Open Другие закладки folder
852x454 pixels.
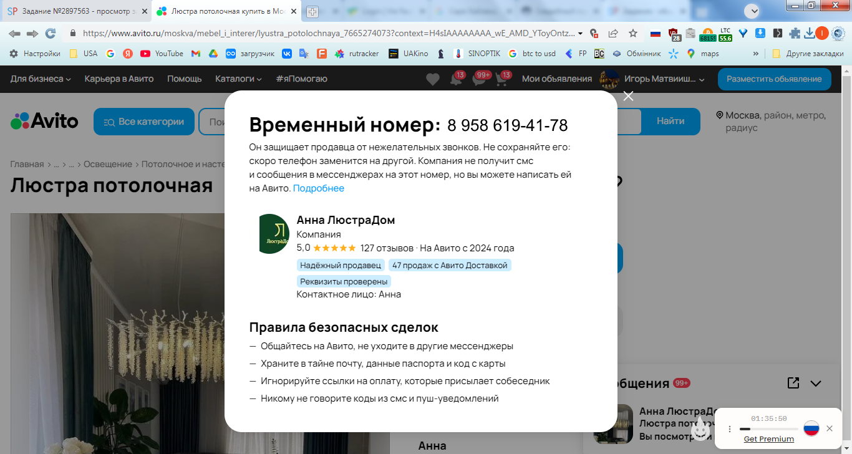808,54
